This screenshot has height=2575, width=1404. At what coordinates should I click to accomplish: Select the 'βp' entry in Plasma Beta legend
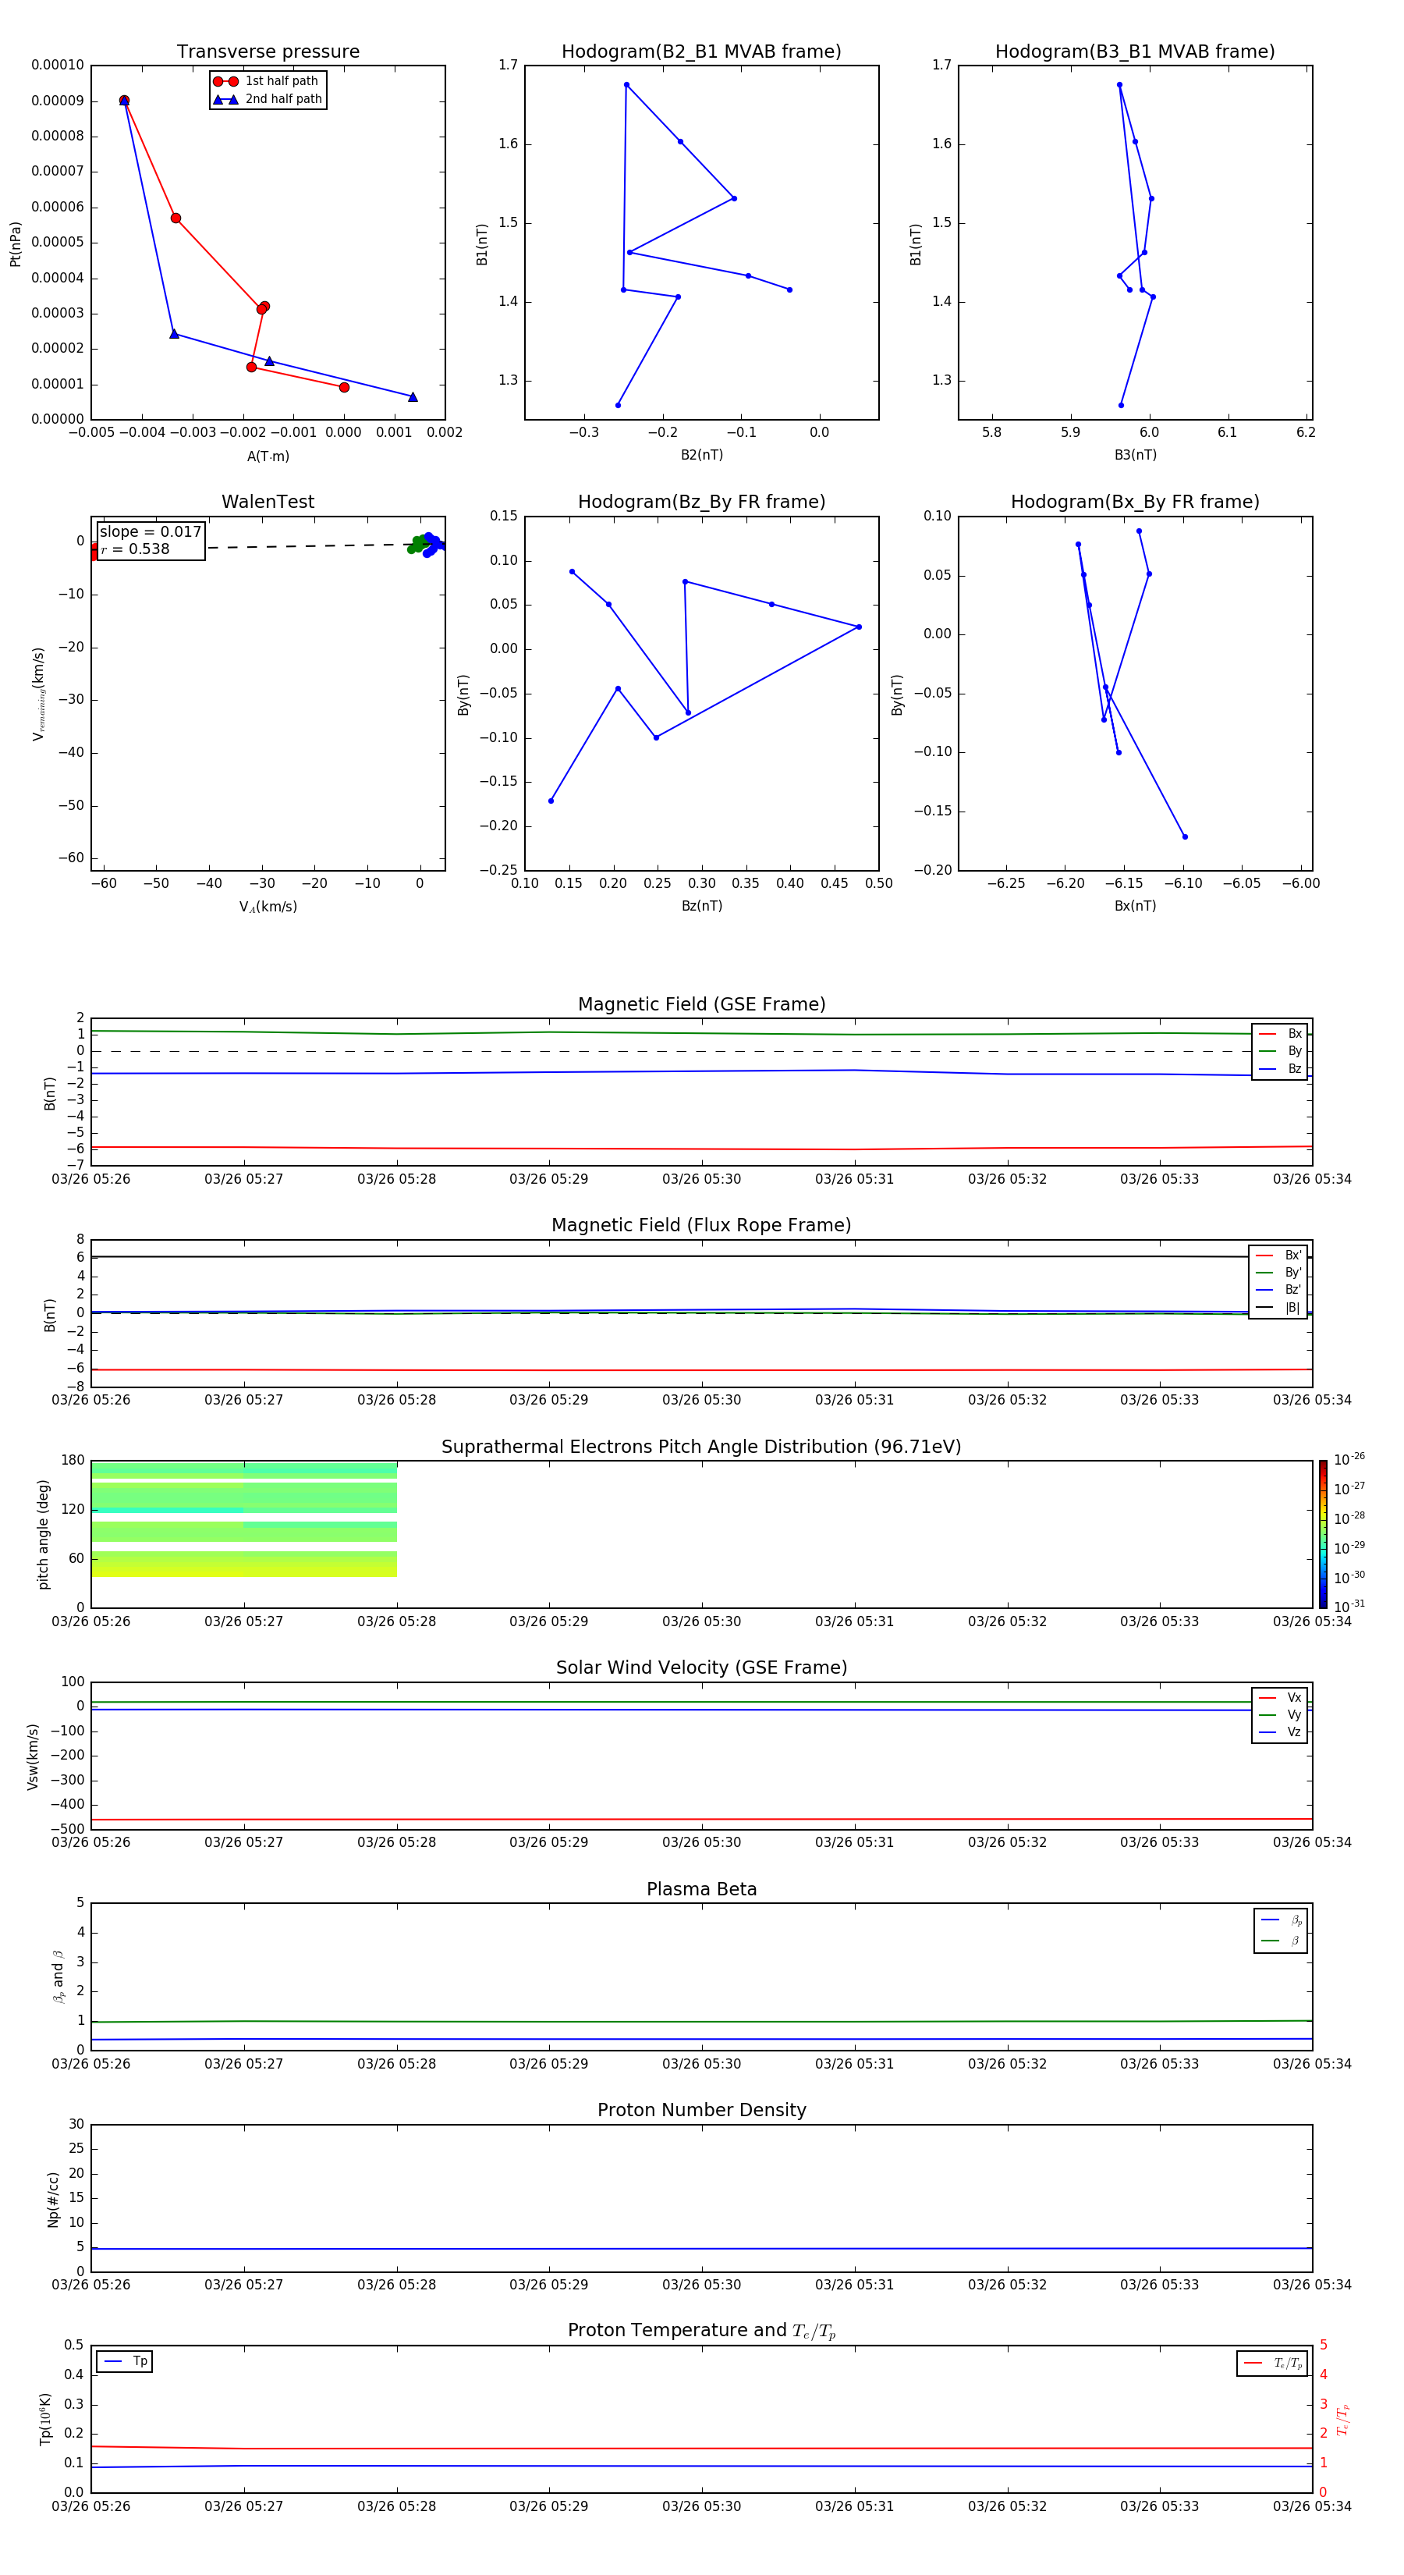click(x=1281, y=1920)
